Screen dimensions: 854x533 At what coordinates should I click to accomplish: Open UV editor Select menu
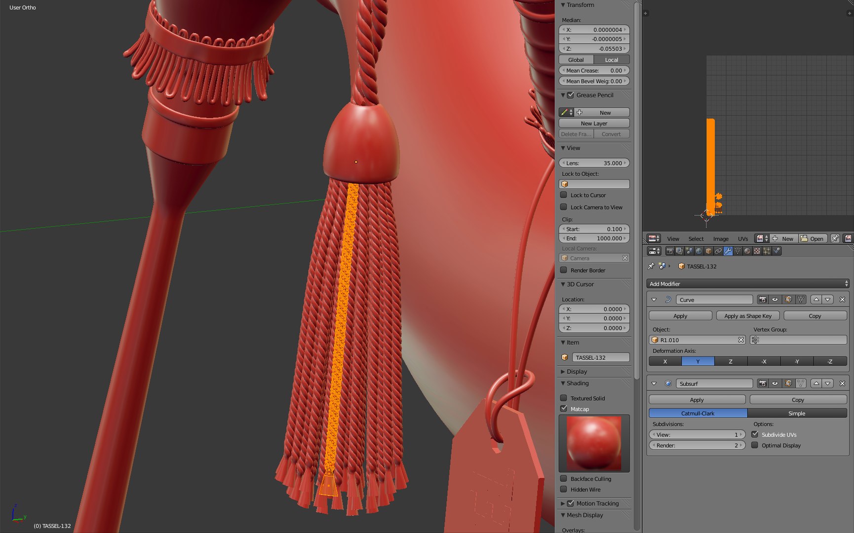[696, 239]
